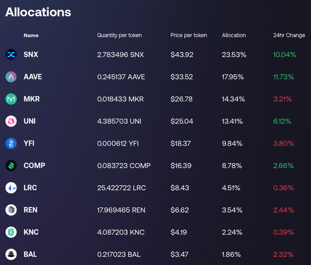Click the AAVE token icon
The image size is (311, 265).
pos(11,77)
